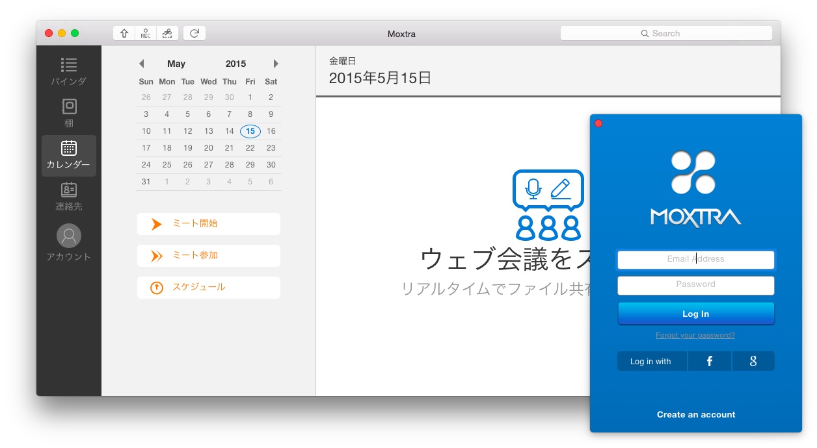Image resolution: width=817 pixels, height=448 pixels.
Task: Go to next month in calendar
Action: [276, 64]
